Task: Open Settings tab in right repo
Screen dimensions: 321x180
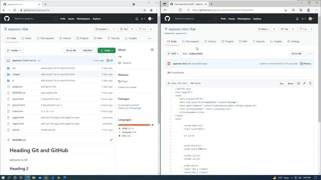Action: (x=293, y=41)
